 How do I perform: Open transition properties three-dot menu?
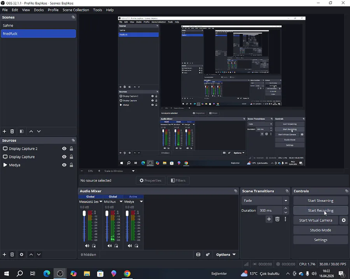pos(285,219)
